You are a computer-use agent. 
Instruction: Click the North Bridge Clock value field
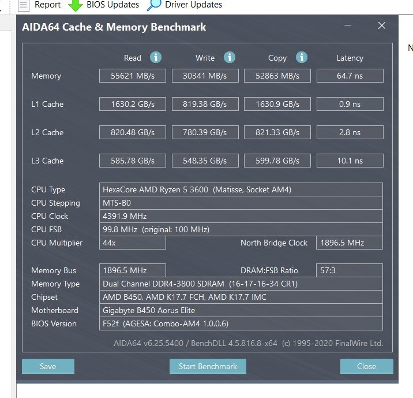pos(349,243)
